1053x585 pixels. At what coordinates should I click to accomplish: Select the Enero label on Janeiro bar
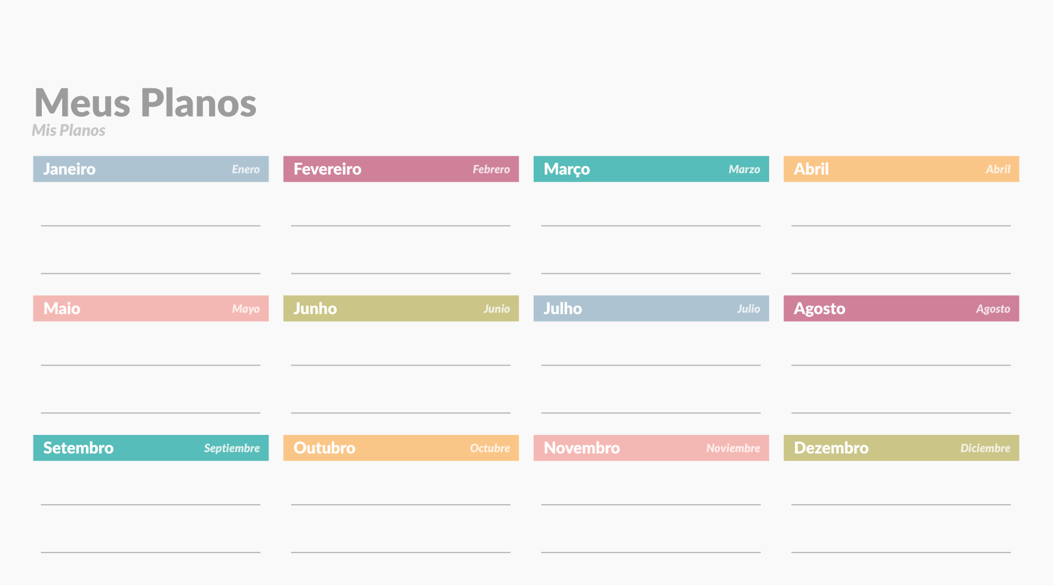coord(245,169)
